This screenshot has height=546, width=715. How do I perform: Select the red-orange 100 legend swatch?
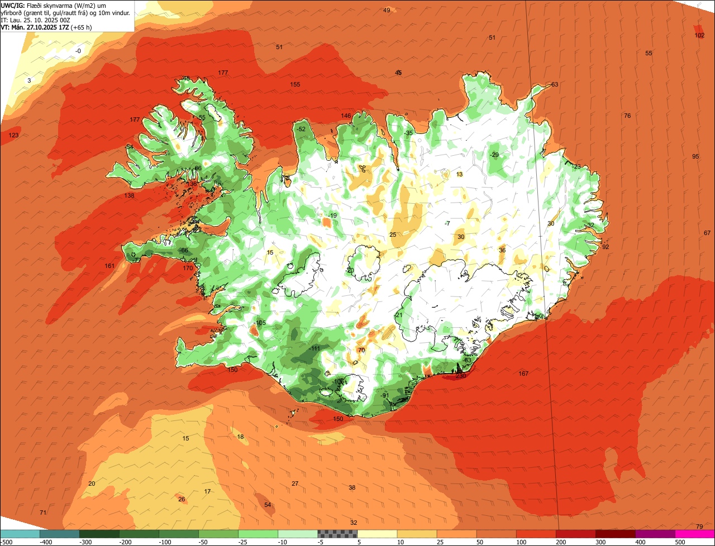click(x=536, y=534)
